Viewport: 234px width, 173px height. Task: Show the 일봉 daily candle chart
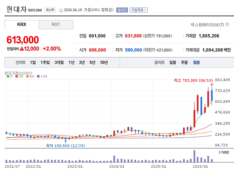click(x=173, y=63)
